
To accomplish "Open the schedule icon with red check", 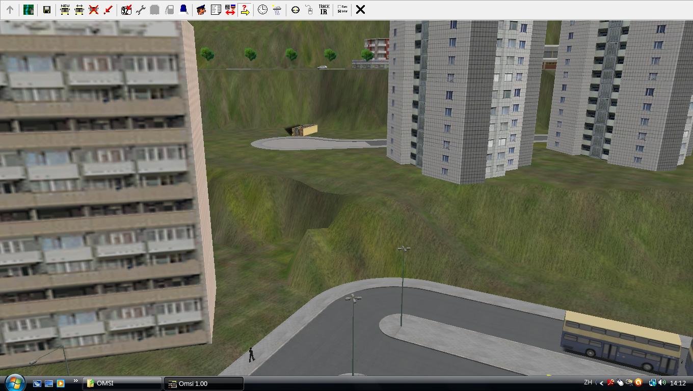I will (x=126, y=10).
